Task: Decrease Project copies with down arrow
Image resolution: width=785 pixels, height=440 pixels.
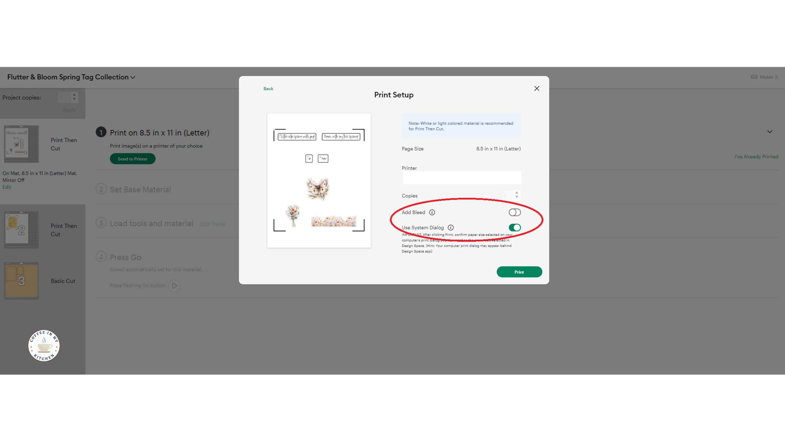Action: click(74, 99)
